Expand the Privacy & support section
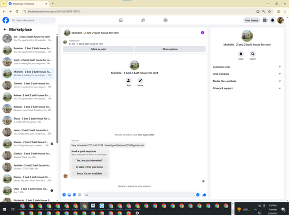Image resolution: width=289 pixels, height=215 pixels. tap(247, 88)
